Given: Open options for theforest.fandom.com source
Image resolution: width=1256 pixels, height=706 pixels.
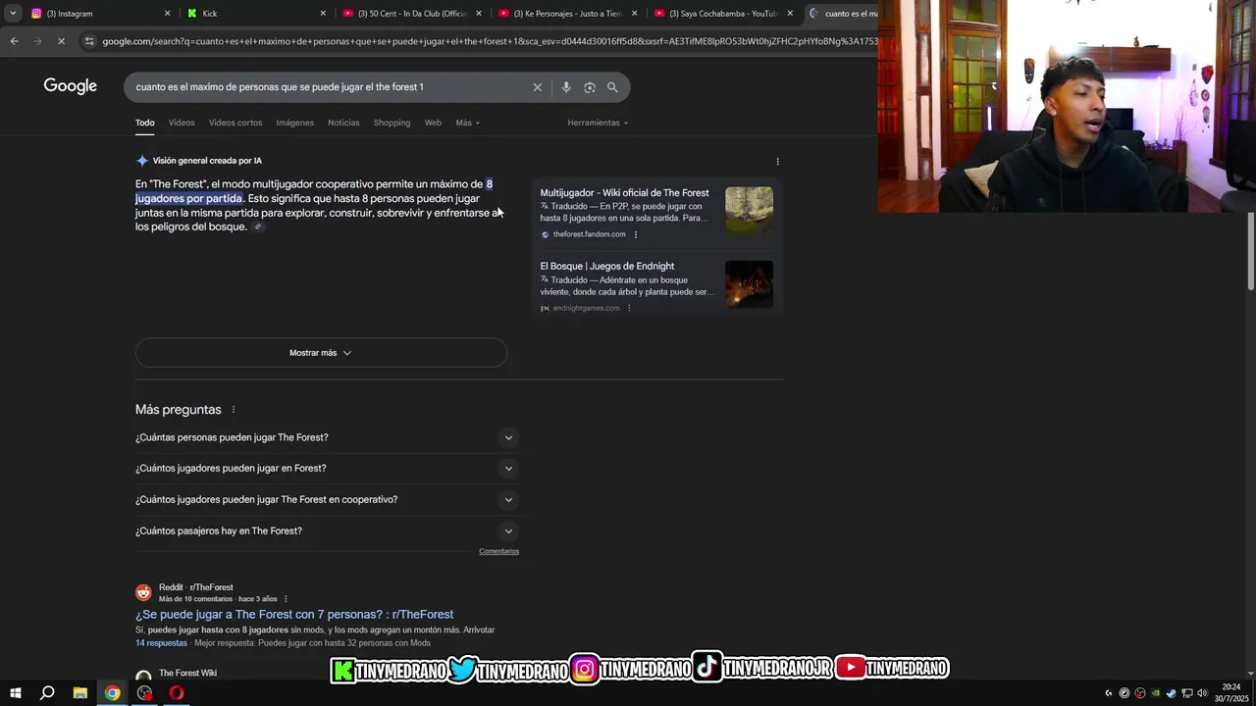Looking at the screenshot, I should (636, 234).
